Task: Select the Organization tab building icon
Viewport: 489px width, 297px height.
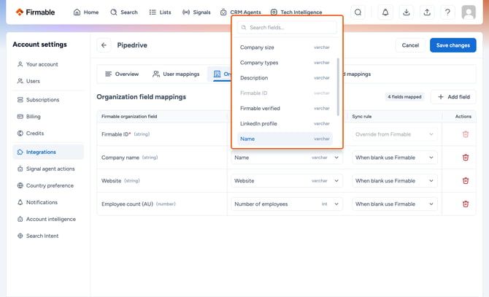Action: click(x=217, y=74)
